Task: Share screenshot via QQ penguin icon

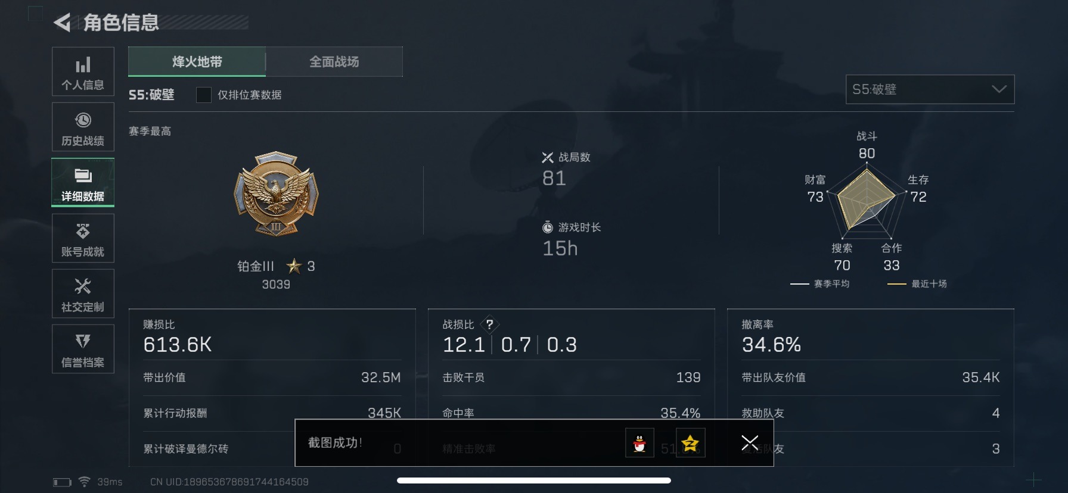Action: point(639,443)
